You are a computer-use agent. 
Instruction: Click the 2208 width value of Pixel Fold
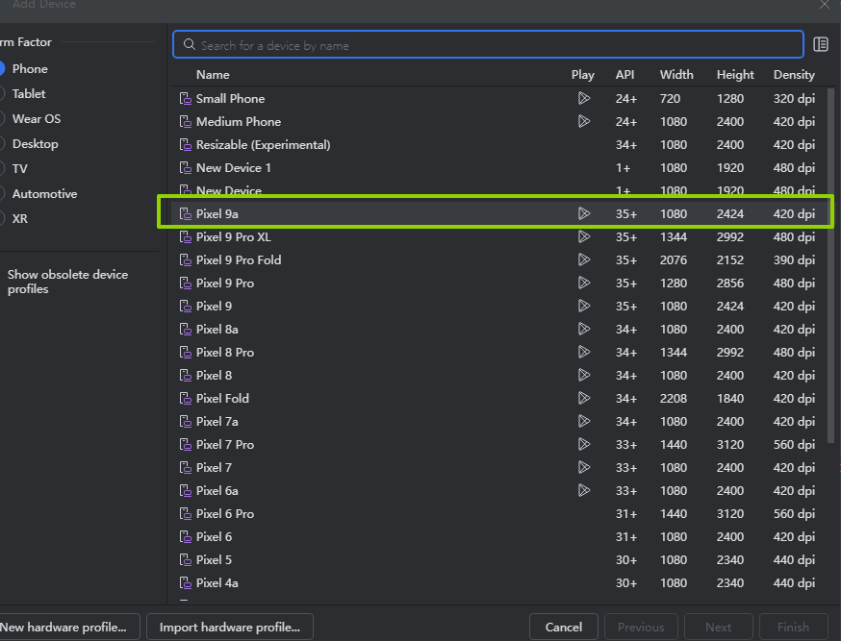674,399
